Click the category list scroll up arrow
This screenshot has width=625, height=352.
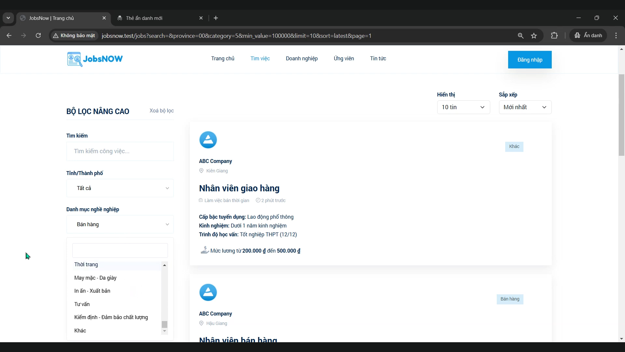(165, 265)
